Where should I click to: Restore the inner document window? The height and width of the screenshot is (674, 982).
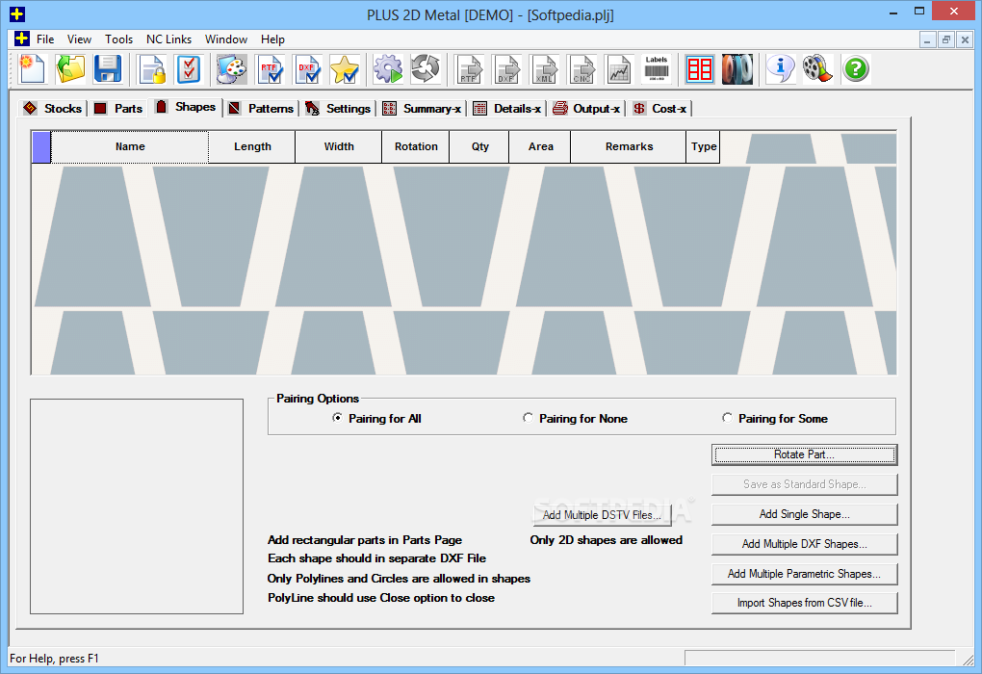[946, 40]
